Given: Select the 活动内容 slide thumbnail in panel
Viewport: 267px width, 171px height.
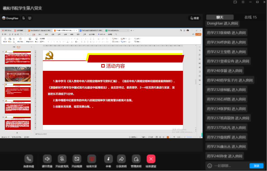Looking at the screenshot, I should pos(18,90).
